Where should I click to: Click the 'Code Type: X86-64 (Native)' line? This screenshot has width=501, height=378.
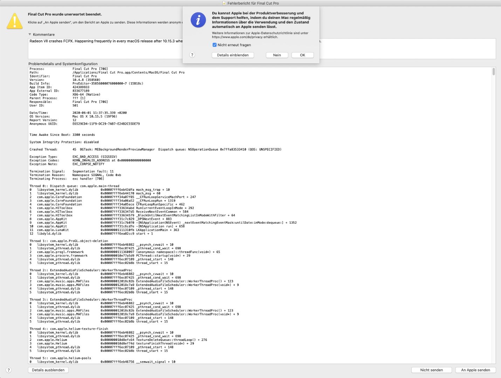(65, 94)
